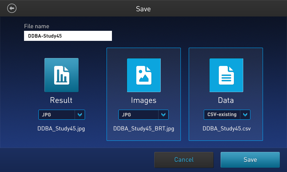
Task: Click the DDBA_Study45.jpg file name
Action: tap(61, 129)
